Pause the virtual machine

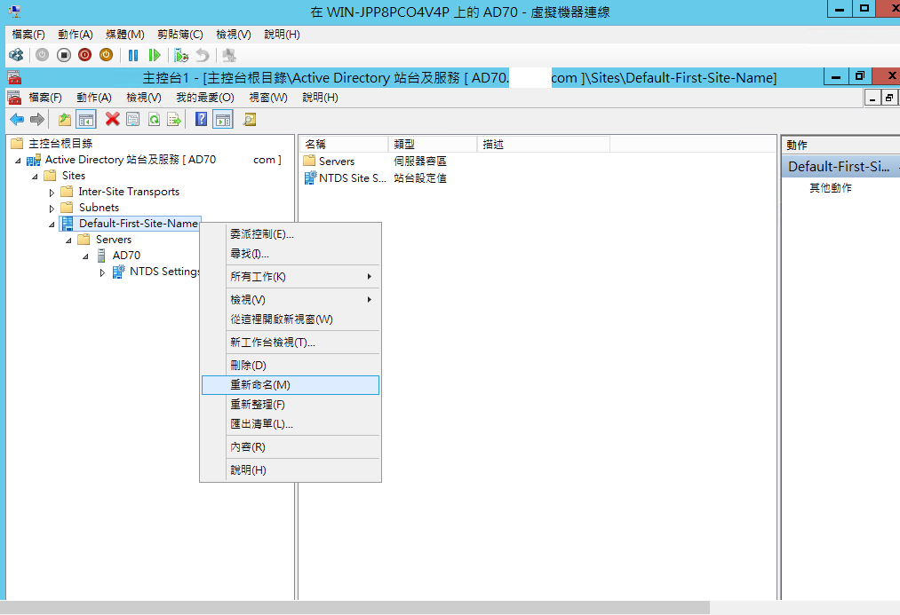(x=133, y=55)
